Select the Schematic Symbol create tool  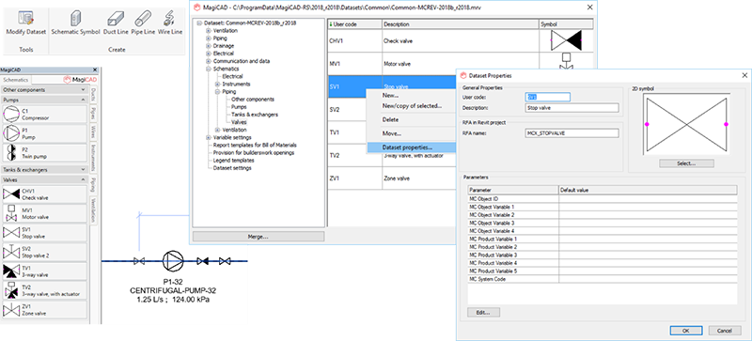[x=75, y=19]
